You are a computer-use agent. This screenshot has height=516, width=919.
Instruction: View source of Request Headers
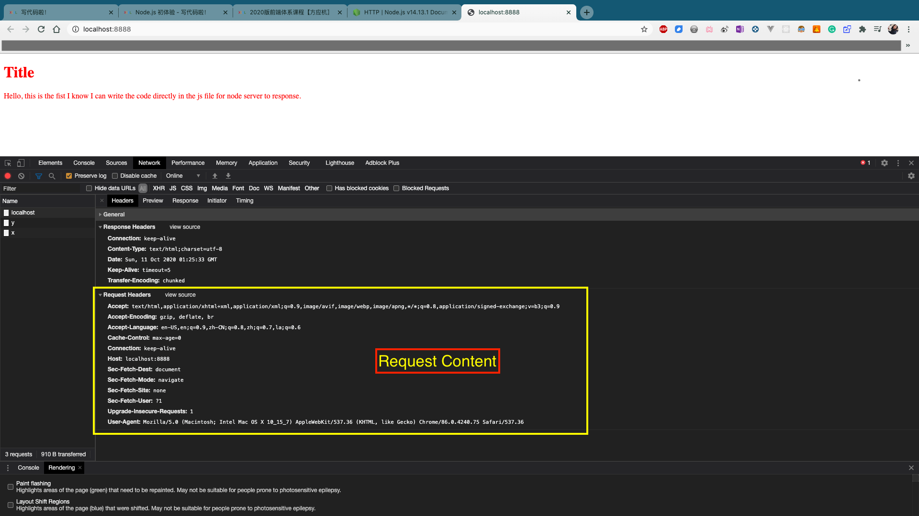point(180,295)
